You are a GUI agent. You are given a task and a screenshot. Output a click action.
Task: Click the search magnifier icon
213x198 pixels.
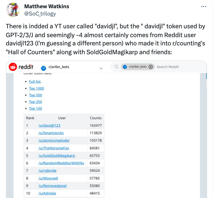[x=116, y=67]
